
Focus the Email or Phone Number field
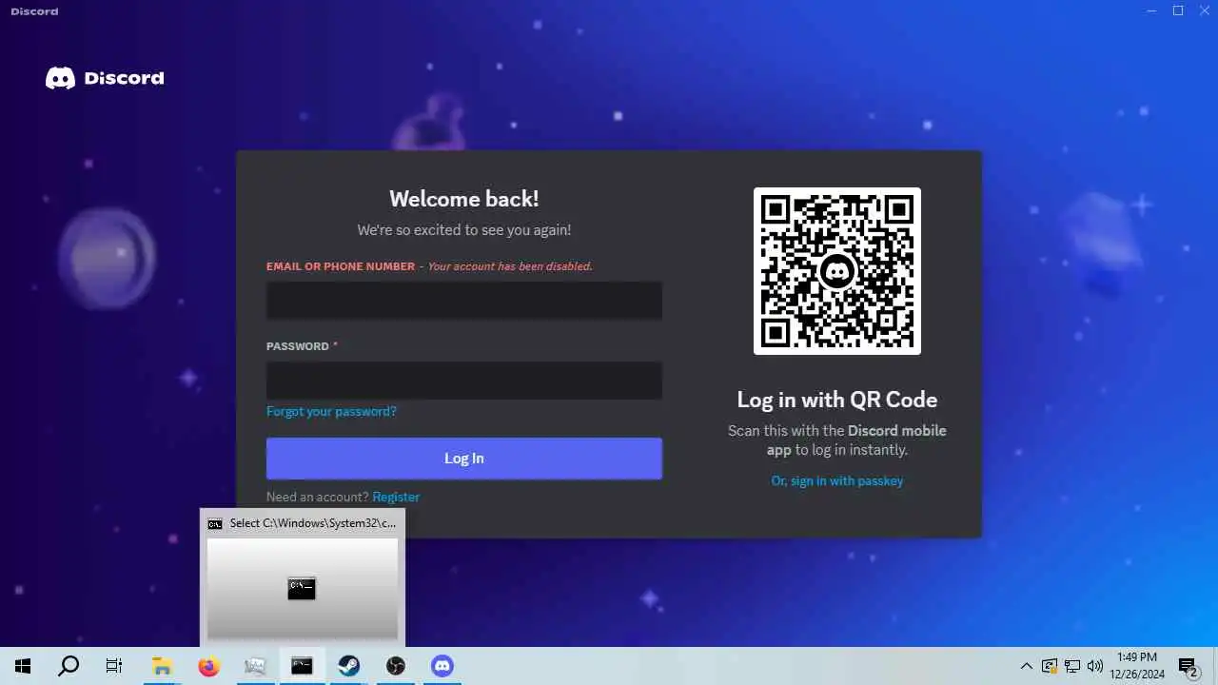464,301
